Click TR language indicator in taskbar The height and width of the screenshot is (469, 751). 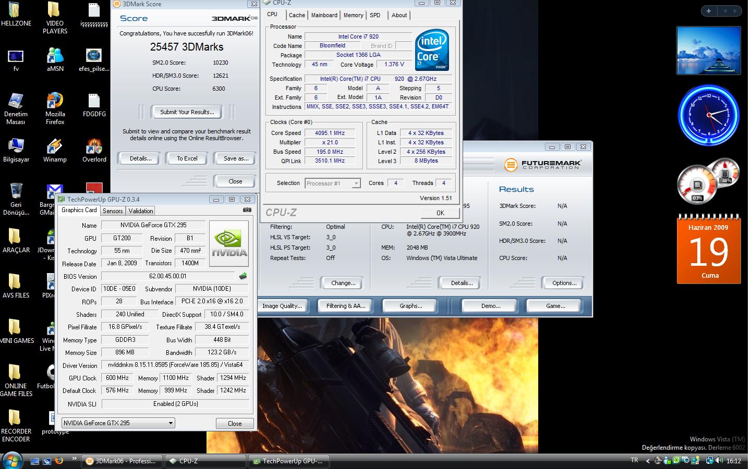click(x=634, y=460)
